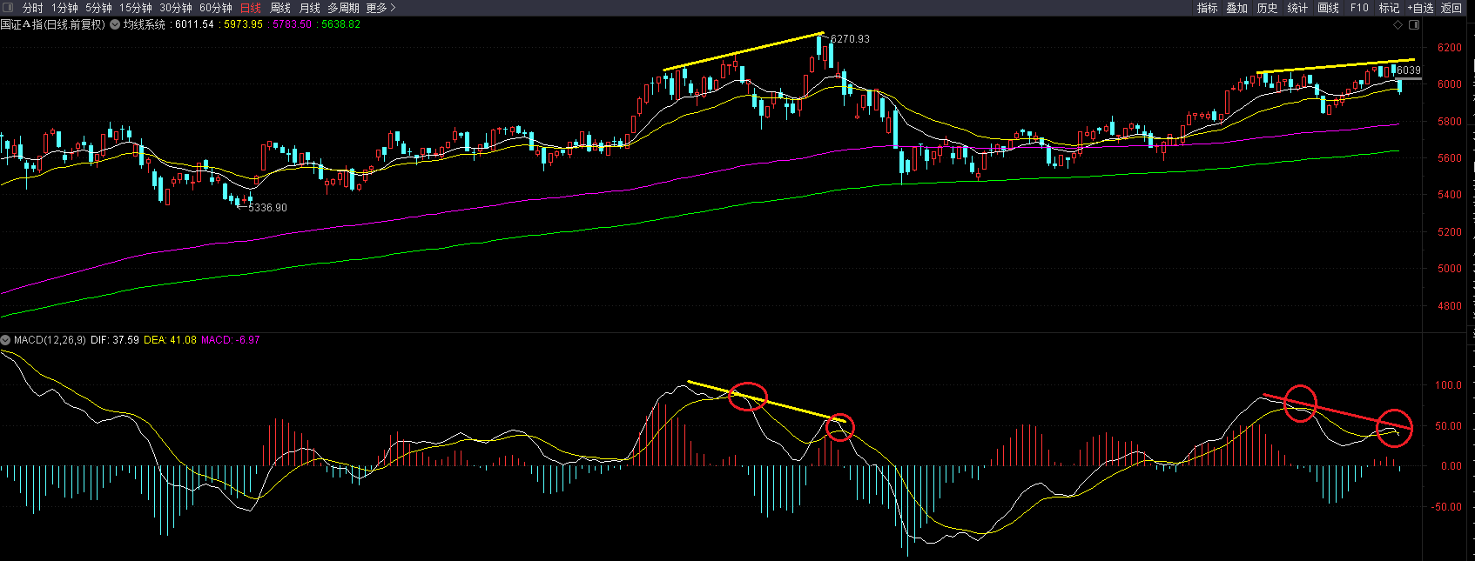1475x561 pixels.
Task: Click 返回 to go back
Action: click(1451, 8)
